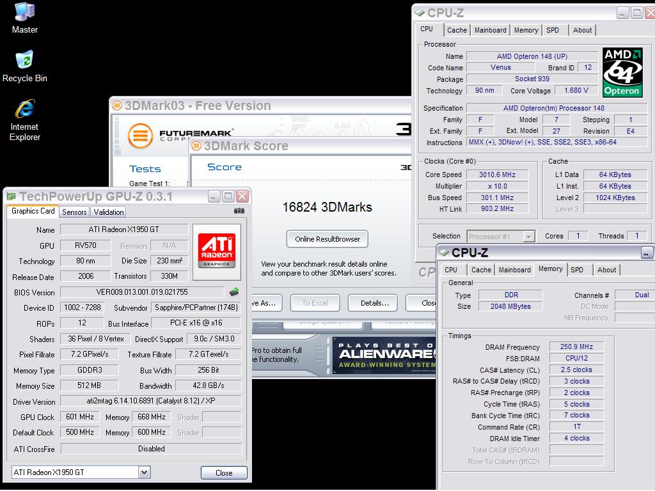This screenshot has height=491, width=655.
Task: Launch Internet Explorer from the desktop
Action: pyautogui.click(x=25, y=120)
